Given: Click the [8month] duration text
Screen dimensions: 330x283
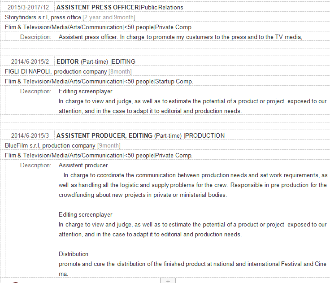Looking at the screenshot, I should tap(120, 71).
